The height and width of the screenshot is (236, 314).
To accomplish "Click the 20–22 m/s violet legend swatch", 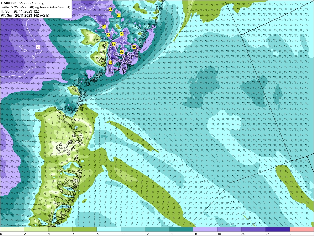I will coord(253,229).
